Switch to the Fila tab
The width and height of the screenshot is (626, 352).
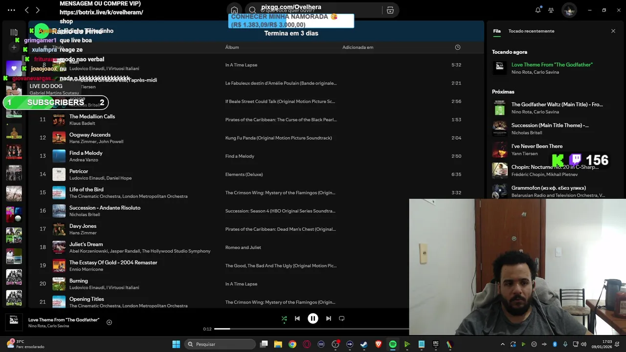pos(497,31)
